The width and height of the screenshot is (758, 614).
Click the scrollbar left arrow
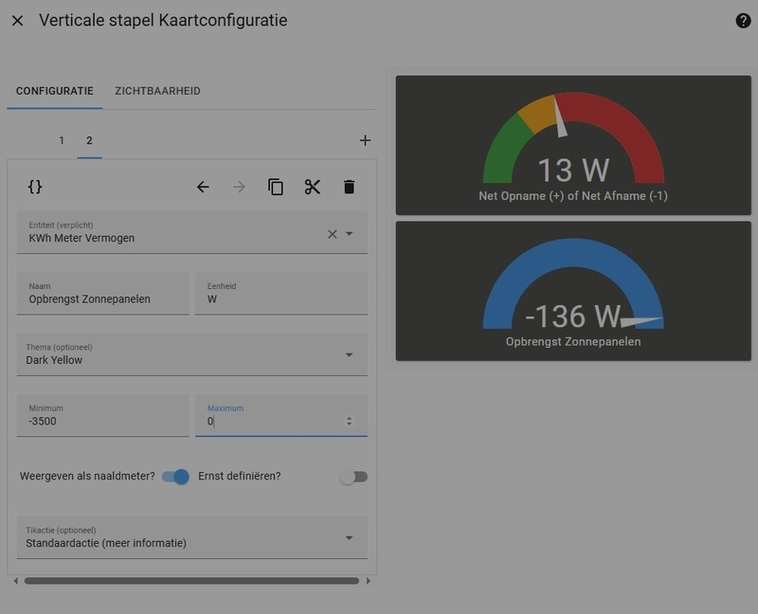coord(15,581)
